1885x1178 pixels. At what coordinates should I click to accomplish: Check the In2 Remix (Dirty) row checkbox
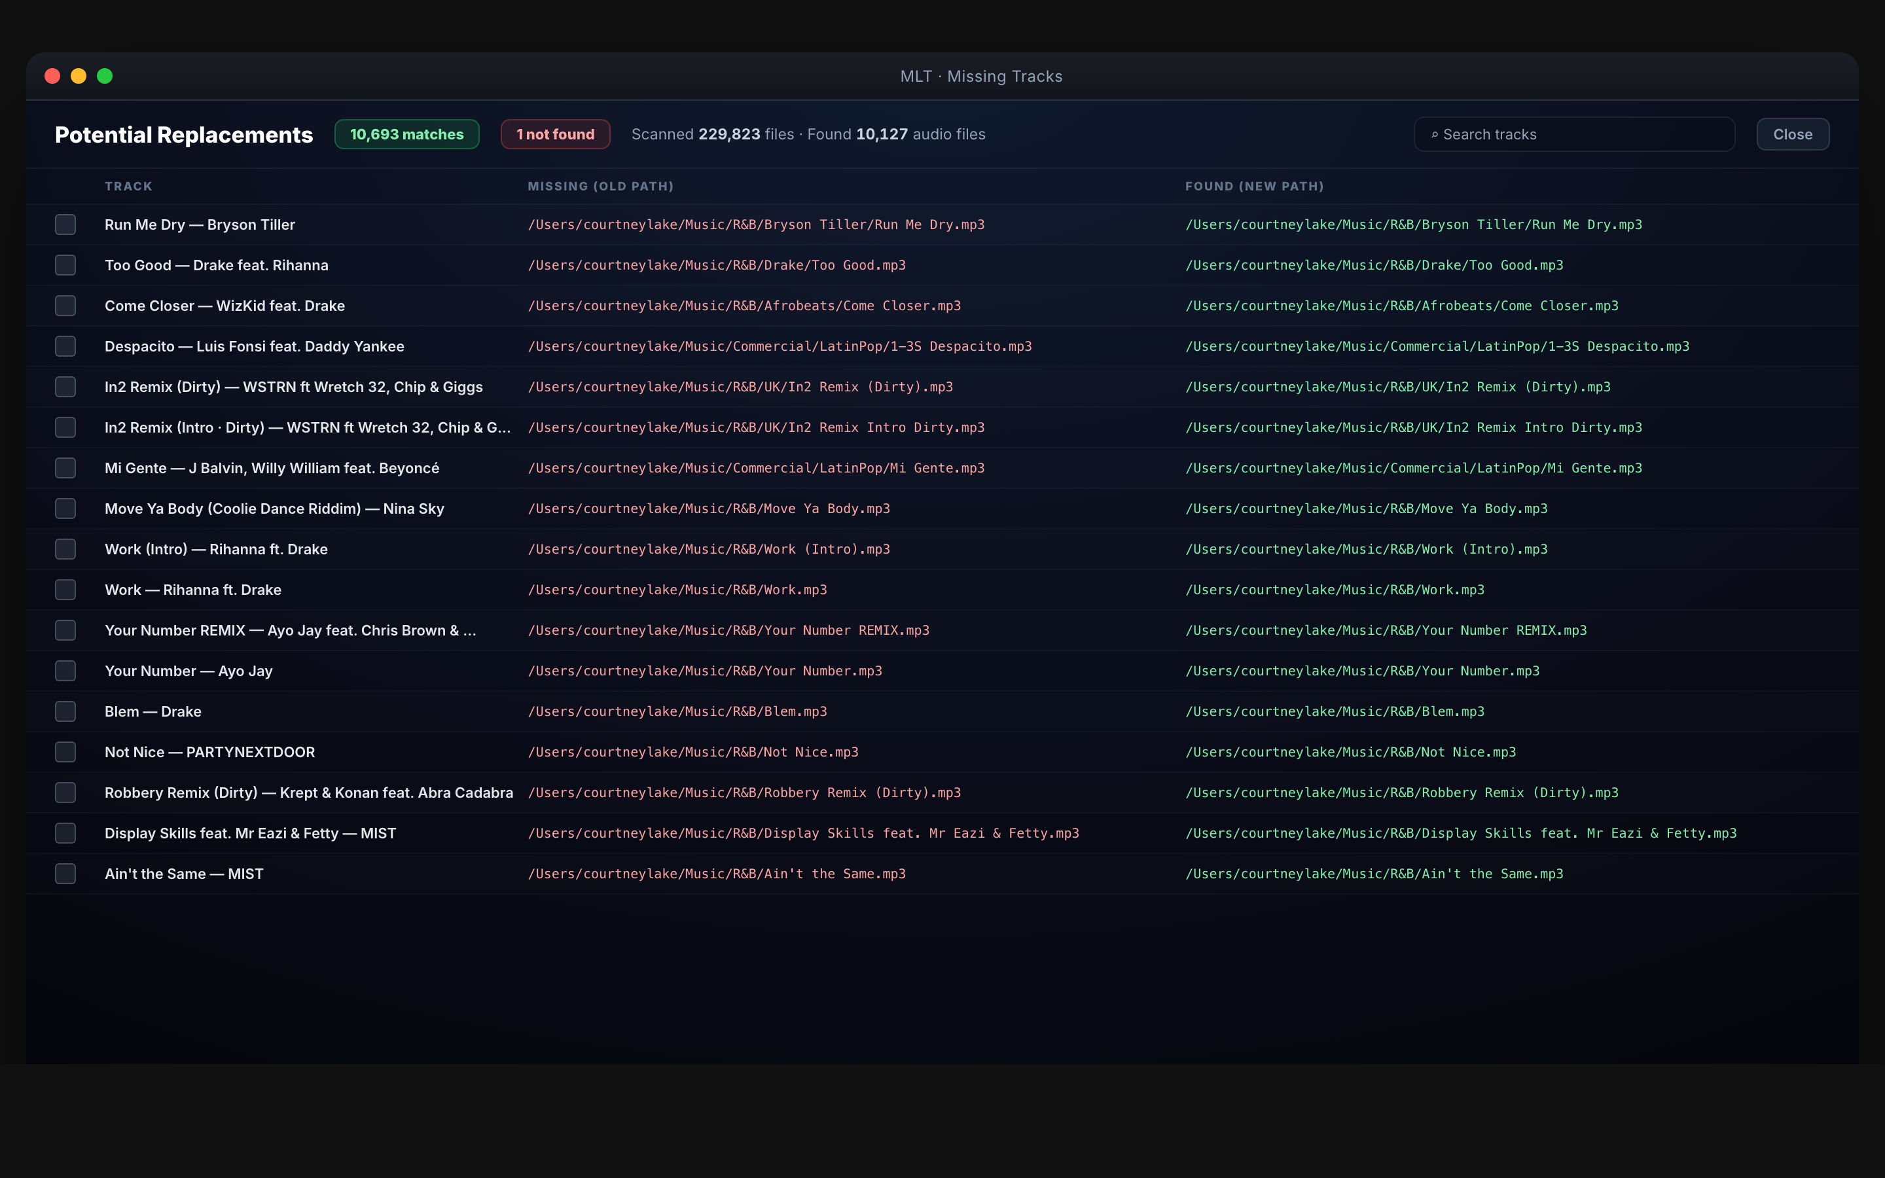coord(65,386)
